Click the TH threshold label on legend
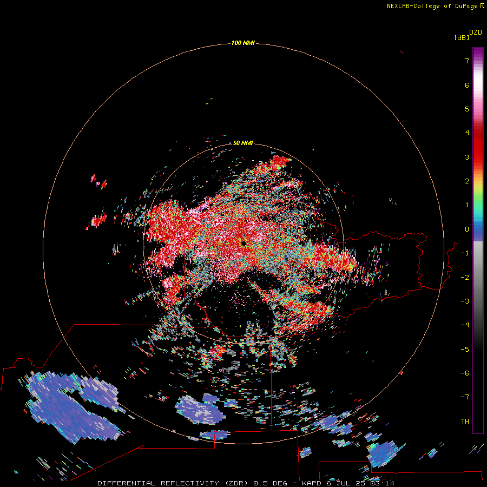Viewport: 487px width, 487px height. tap(465, 422)
